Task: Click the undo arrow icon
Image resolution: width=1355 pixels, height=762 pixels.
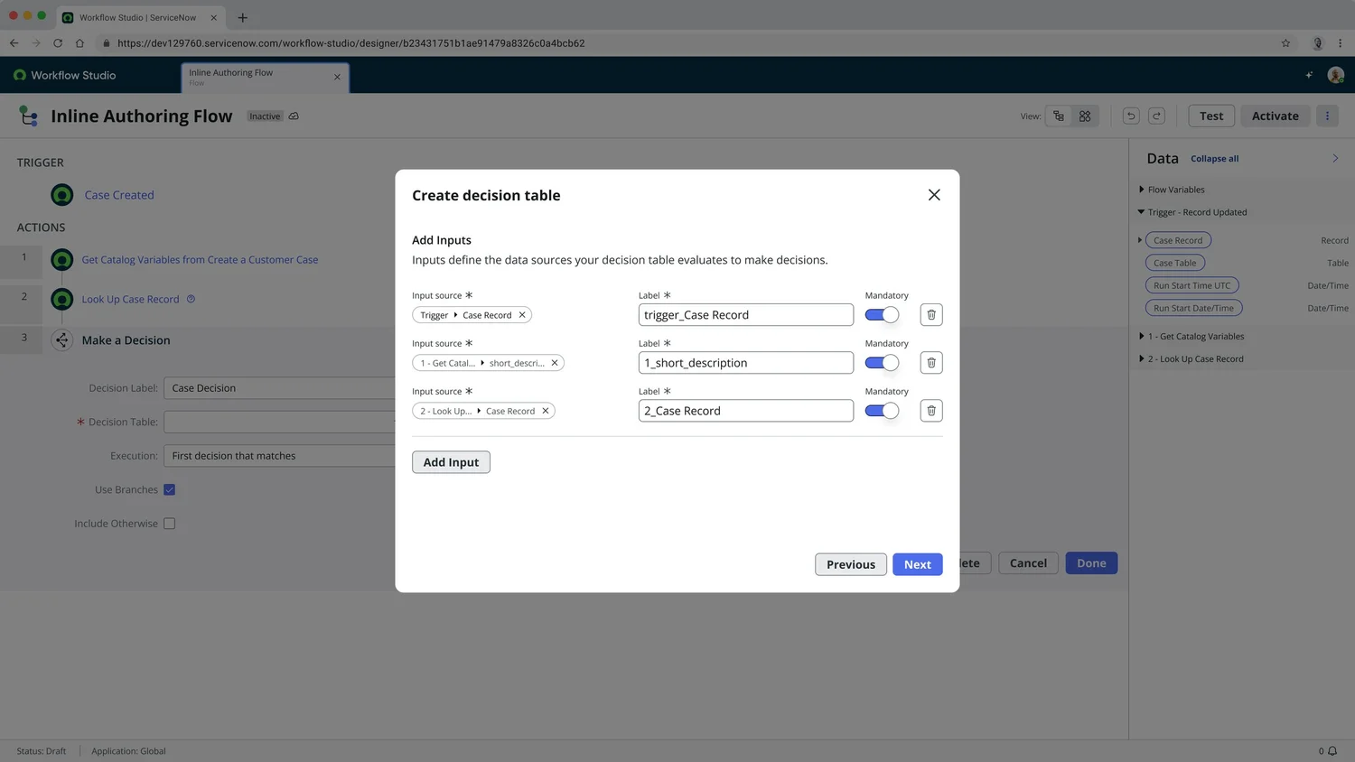Action: [x=1131, y=116]
